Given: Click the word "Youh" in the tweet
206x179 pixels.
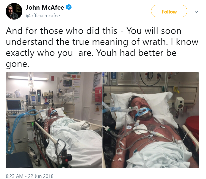Looking at the screenshot, I should pos(107,53).
